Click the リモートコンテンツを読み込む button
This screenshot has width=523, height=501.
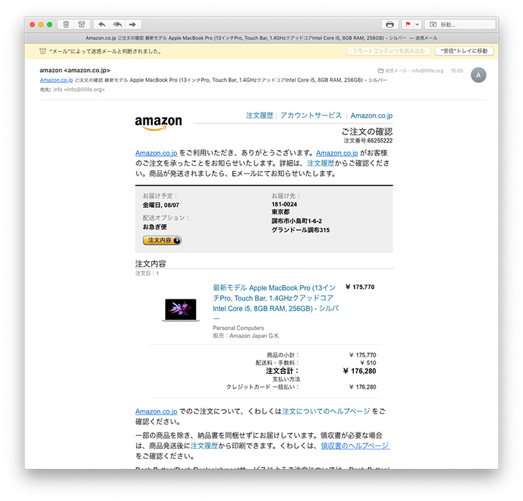388,51
